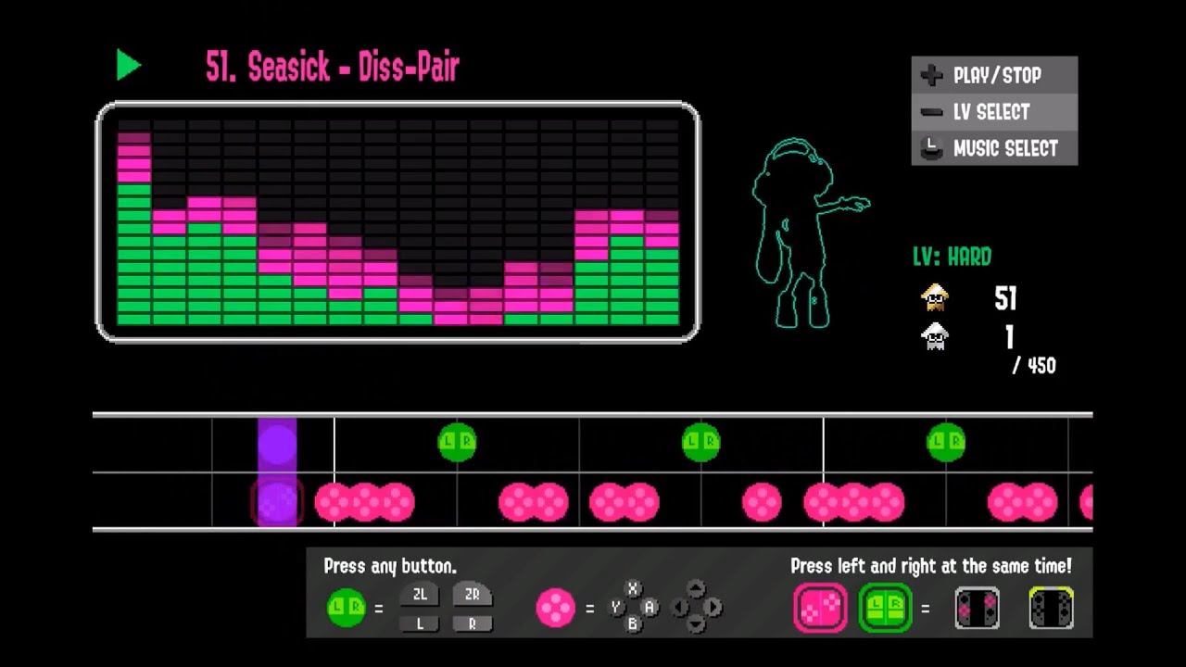Click the purple hit marker on timeline

point(277,472)
